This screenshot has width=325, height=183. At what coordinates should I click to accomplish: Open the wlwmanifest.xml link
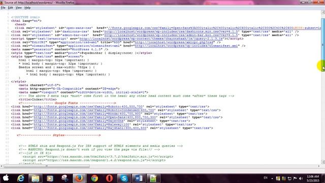186,46
